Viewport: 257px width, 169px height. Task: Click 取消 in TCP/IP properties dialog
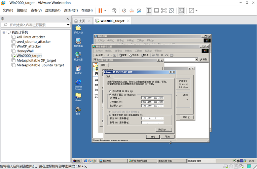(167, 136)
